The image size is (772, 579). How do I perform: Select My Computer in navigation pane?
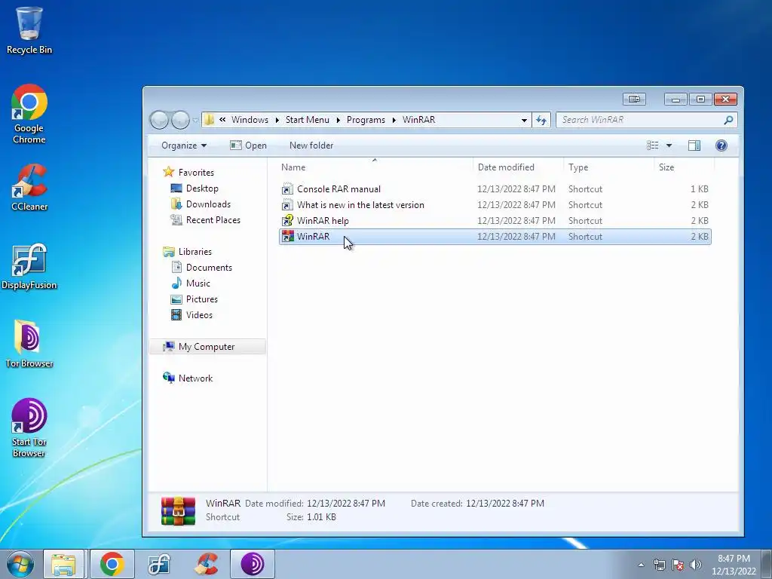click(x=207, y=347)
